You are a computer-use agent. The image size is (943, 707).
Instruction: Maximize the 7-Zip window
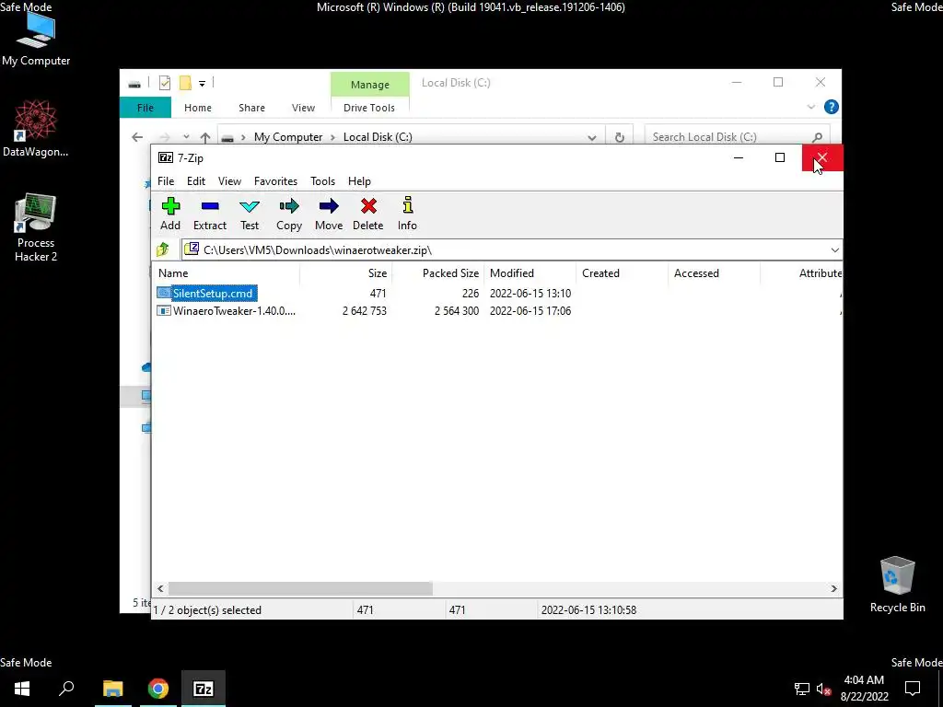780,157
